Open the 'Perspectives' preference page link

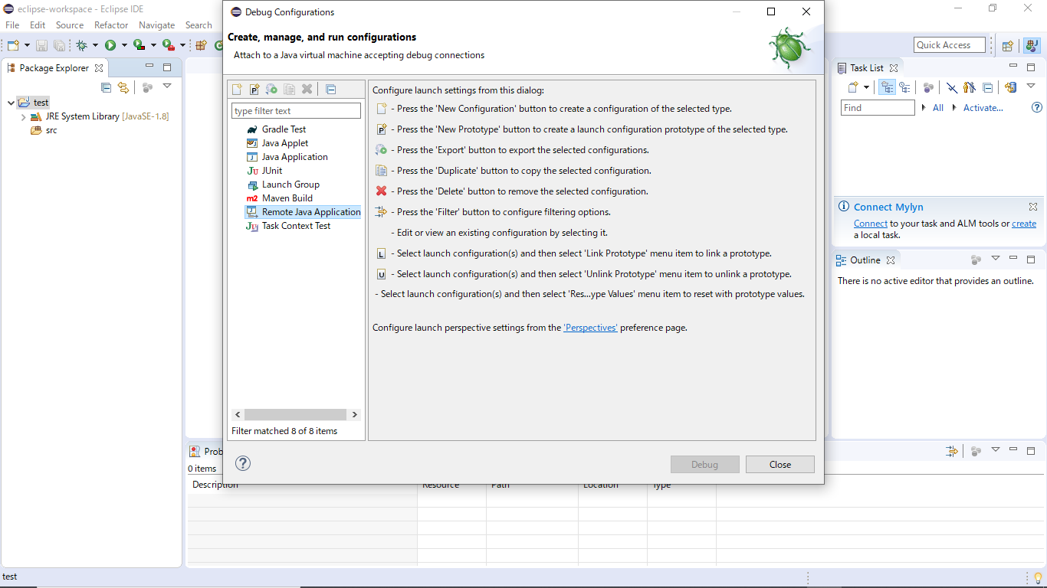tap(590, 328)
